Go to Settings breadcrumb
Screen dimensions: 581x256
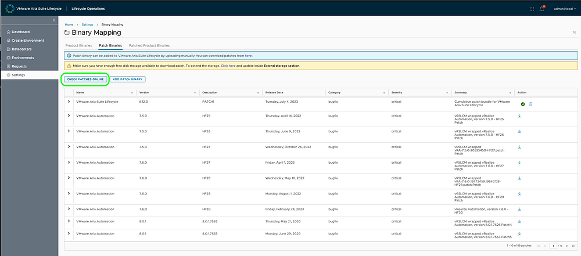coord(88,24)
